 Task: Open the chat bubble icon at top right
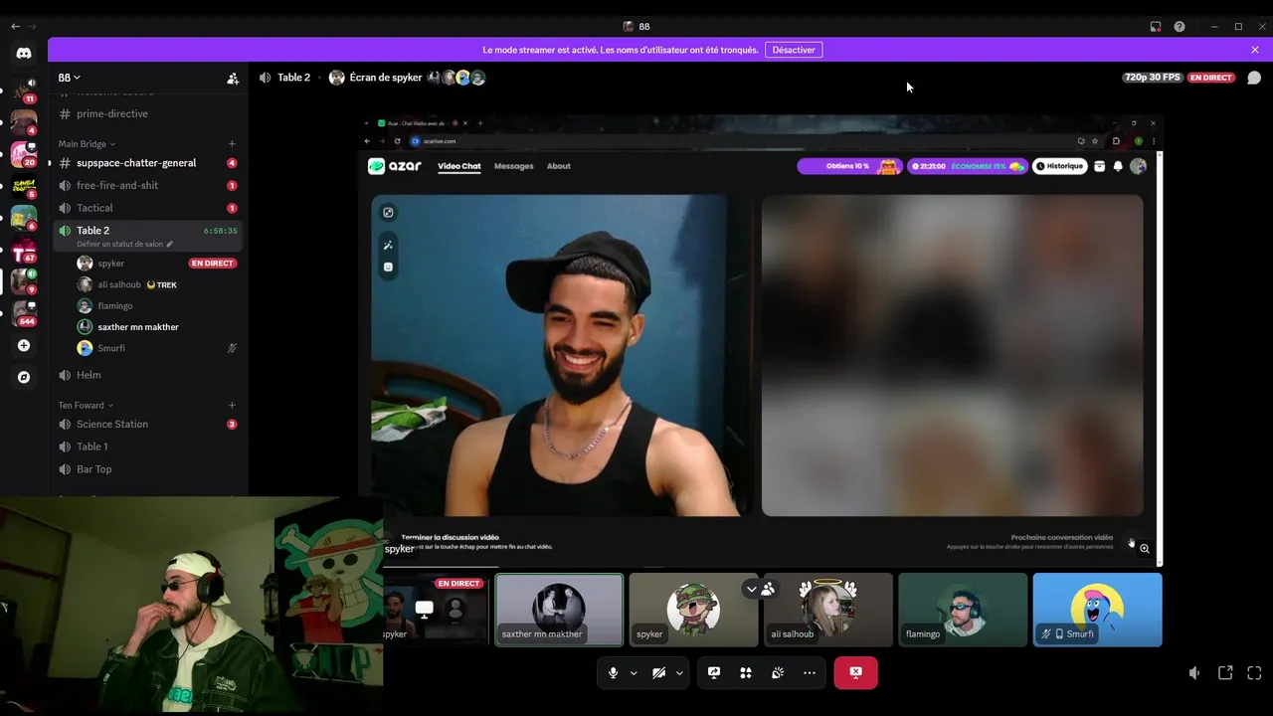(1254, 78)
